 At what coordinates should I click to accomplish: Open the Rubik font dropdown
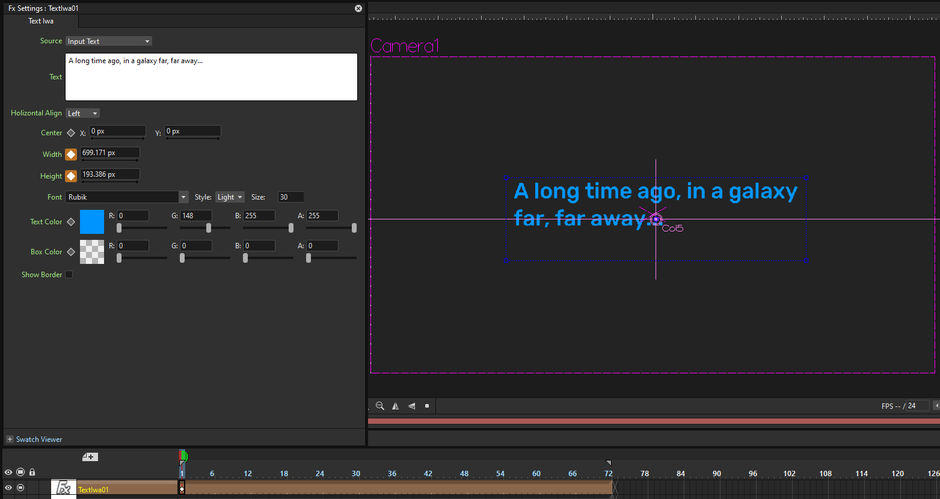coord(128,197)
